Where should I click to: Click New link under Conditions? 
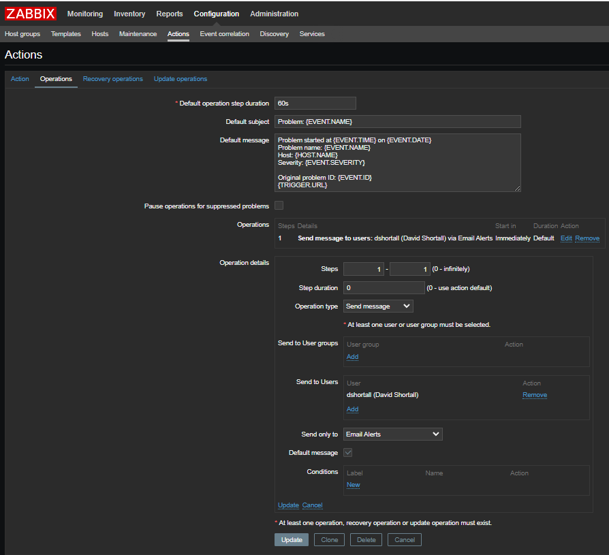353,485
